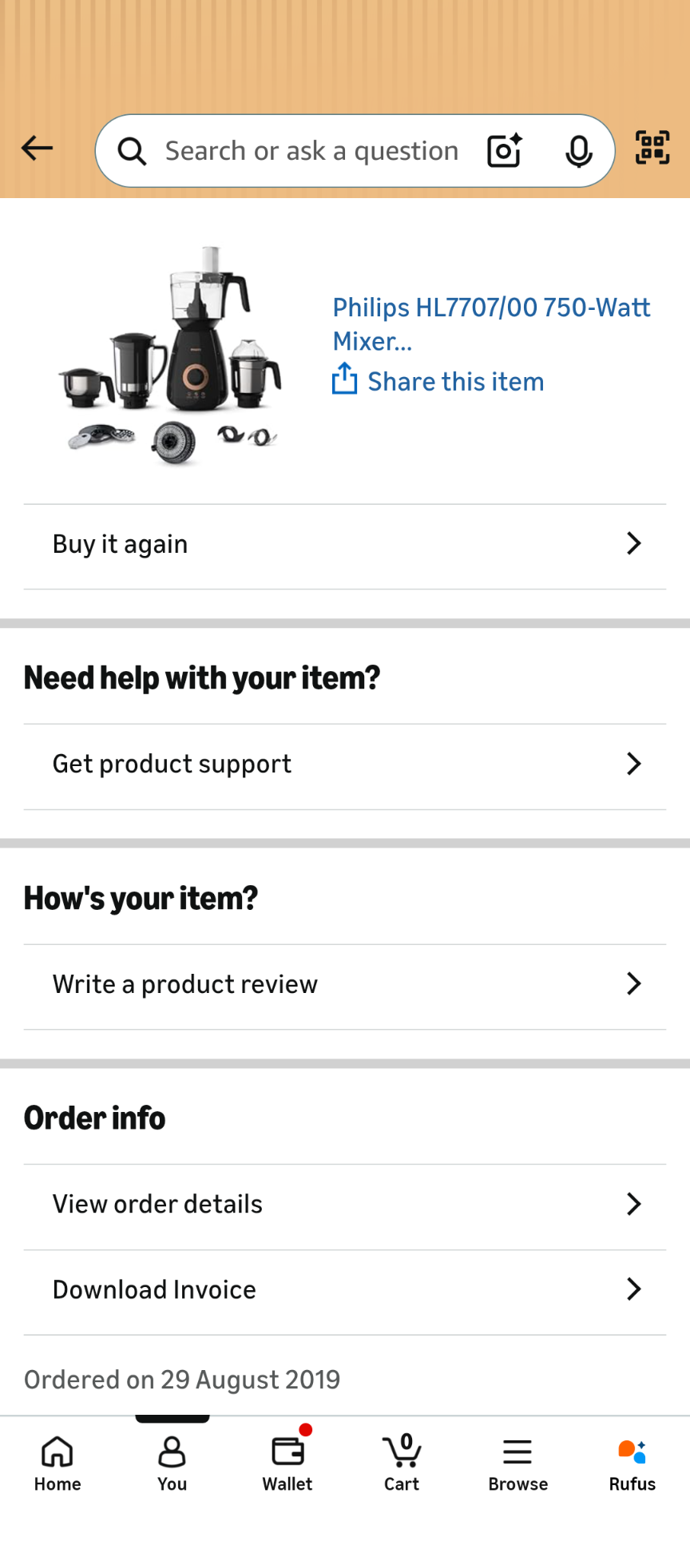
Task: Open Get product support chevron
Action: (x=633, y=764)
